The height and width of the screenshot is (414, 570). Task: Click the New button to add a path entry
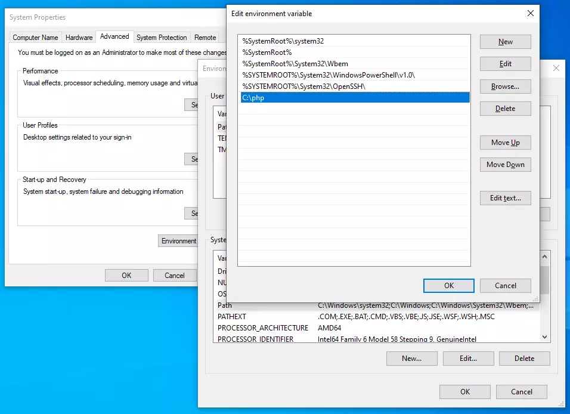click(x=505, y=42)
